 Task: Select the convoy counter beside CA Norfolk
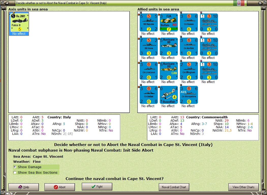click(x=209, y=47)
